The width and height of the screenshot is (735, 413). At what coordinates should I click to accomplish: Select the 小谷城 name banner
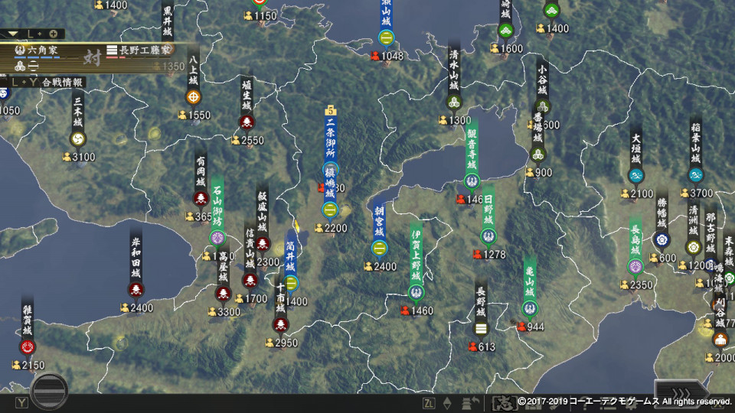542,79
